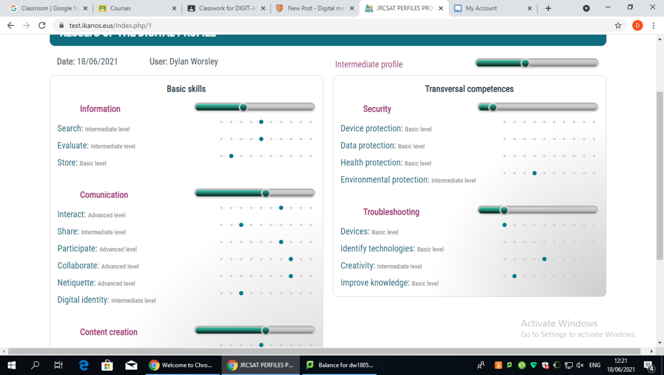Screen dimensions: 664x375
Task: Go back using the browser arrow
Action: [x=11, y=25]
